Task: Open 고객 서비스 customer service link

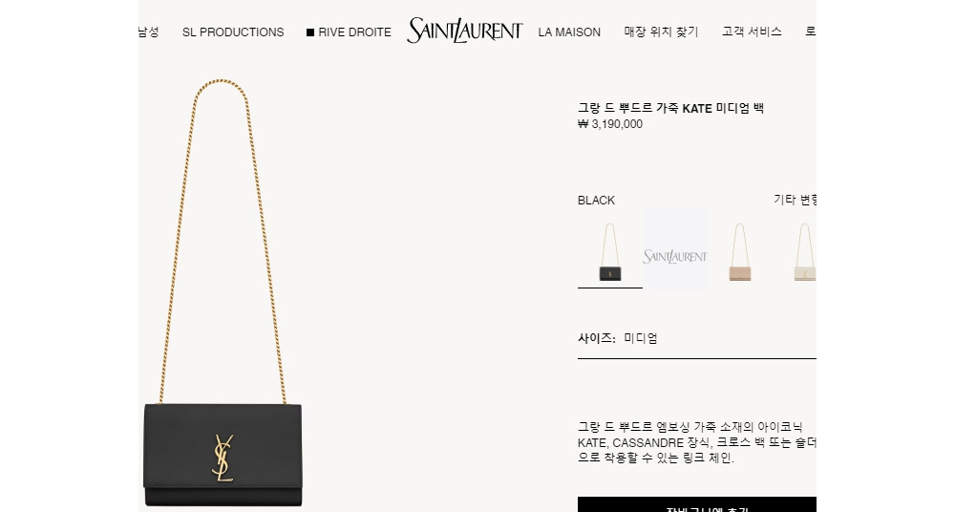Action: 752,32
